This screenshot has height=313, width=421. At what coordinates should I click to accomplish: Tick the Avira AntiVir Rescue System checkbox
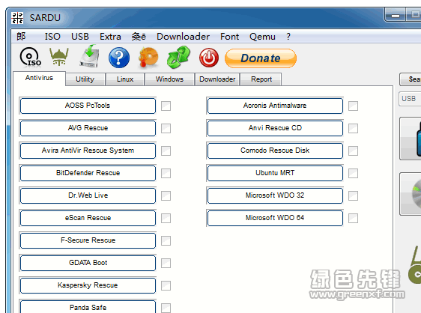click(166, 151)
